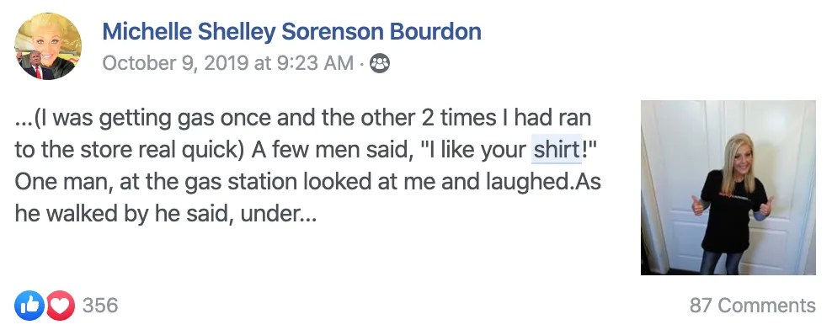Open Michelle Shelley Sorenson Bourdon's profile link
The width and height of the screenshot is (832, 330).
[x=292, y=31]
